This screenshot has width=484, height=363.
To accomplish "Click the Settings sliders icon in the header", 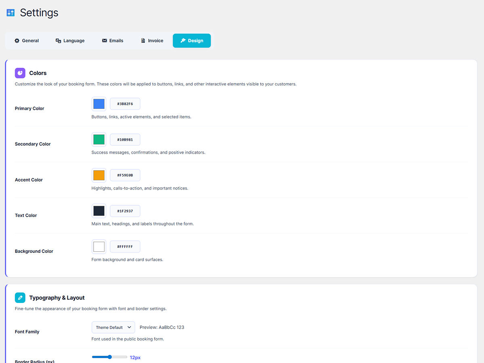I will pos(10,13).
